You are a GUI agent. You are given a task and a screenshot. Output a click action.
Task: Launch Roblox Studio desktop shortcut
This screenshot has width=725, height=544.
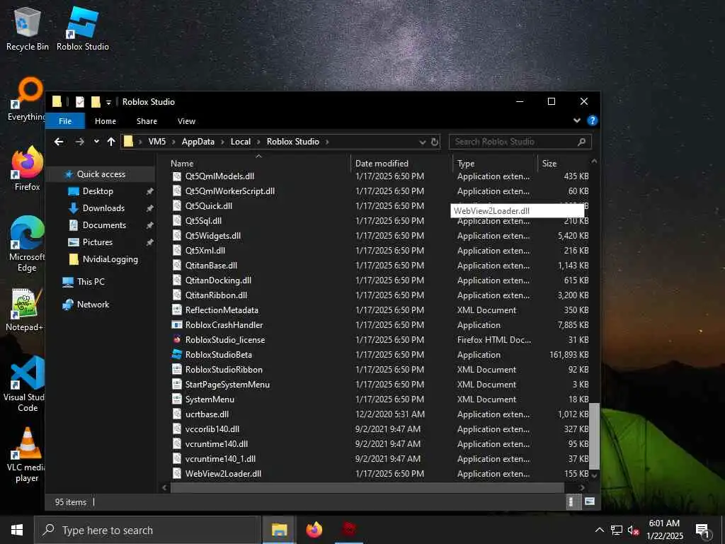point(83,28)
